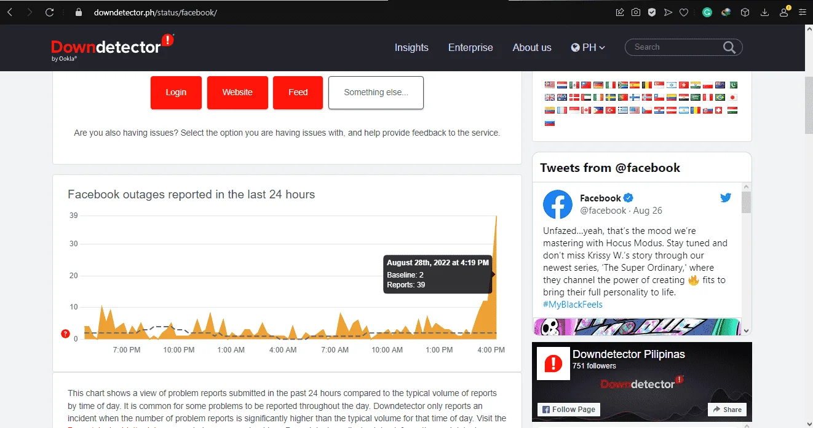The width and height of the screenshot is (813, 428).
Task: Select the Switzerland flag
Action: [x=718, y=110]
